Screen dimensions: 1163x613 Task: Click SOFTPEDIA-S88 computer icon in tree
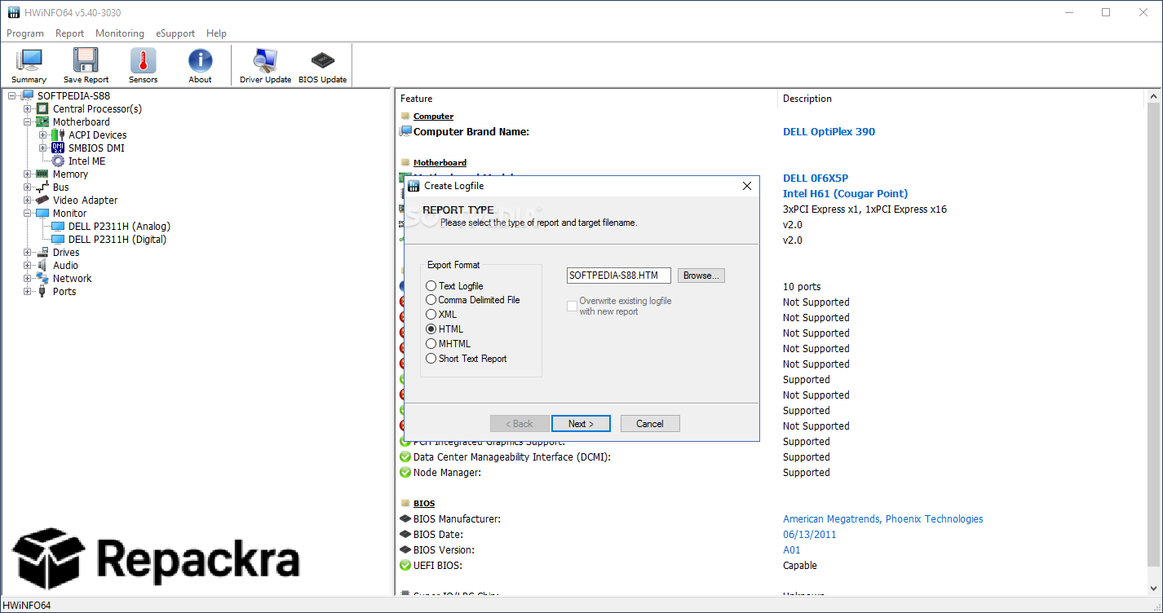coord(28,96)
